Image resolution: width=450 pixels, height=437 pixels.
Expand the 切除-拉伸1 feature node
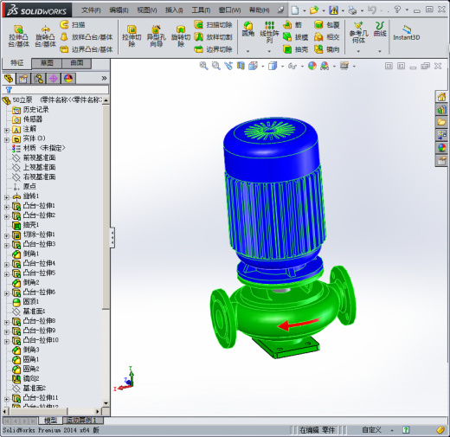point(7,235)
